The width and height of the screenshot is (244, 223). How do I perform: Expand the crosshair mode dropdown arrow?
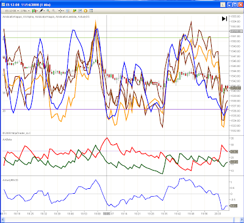pos(64,11)
